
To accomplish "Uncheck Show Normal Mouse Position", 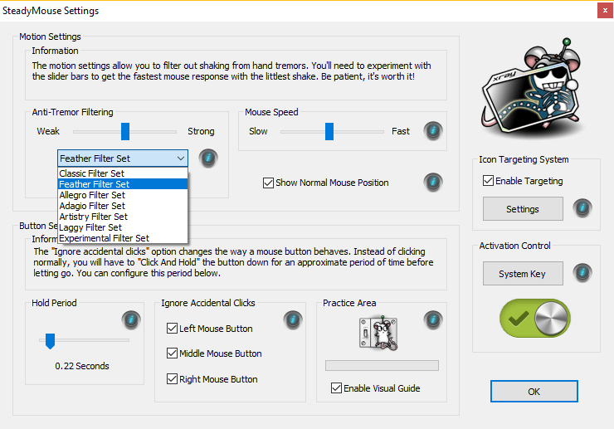I will click(268, 183).
